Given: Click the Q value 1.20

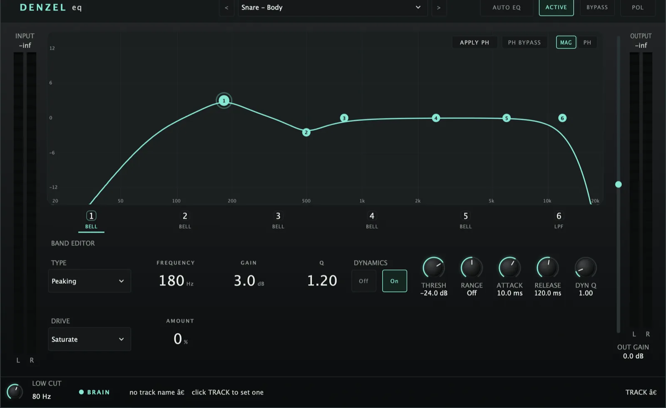Looking at the screenshot, I should [x=322, y=280].
